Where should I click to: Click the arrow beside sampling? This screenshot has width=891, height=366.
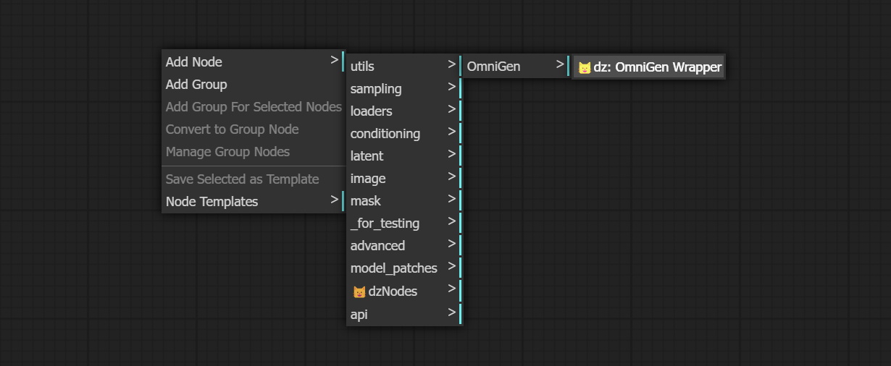452,87
